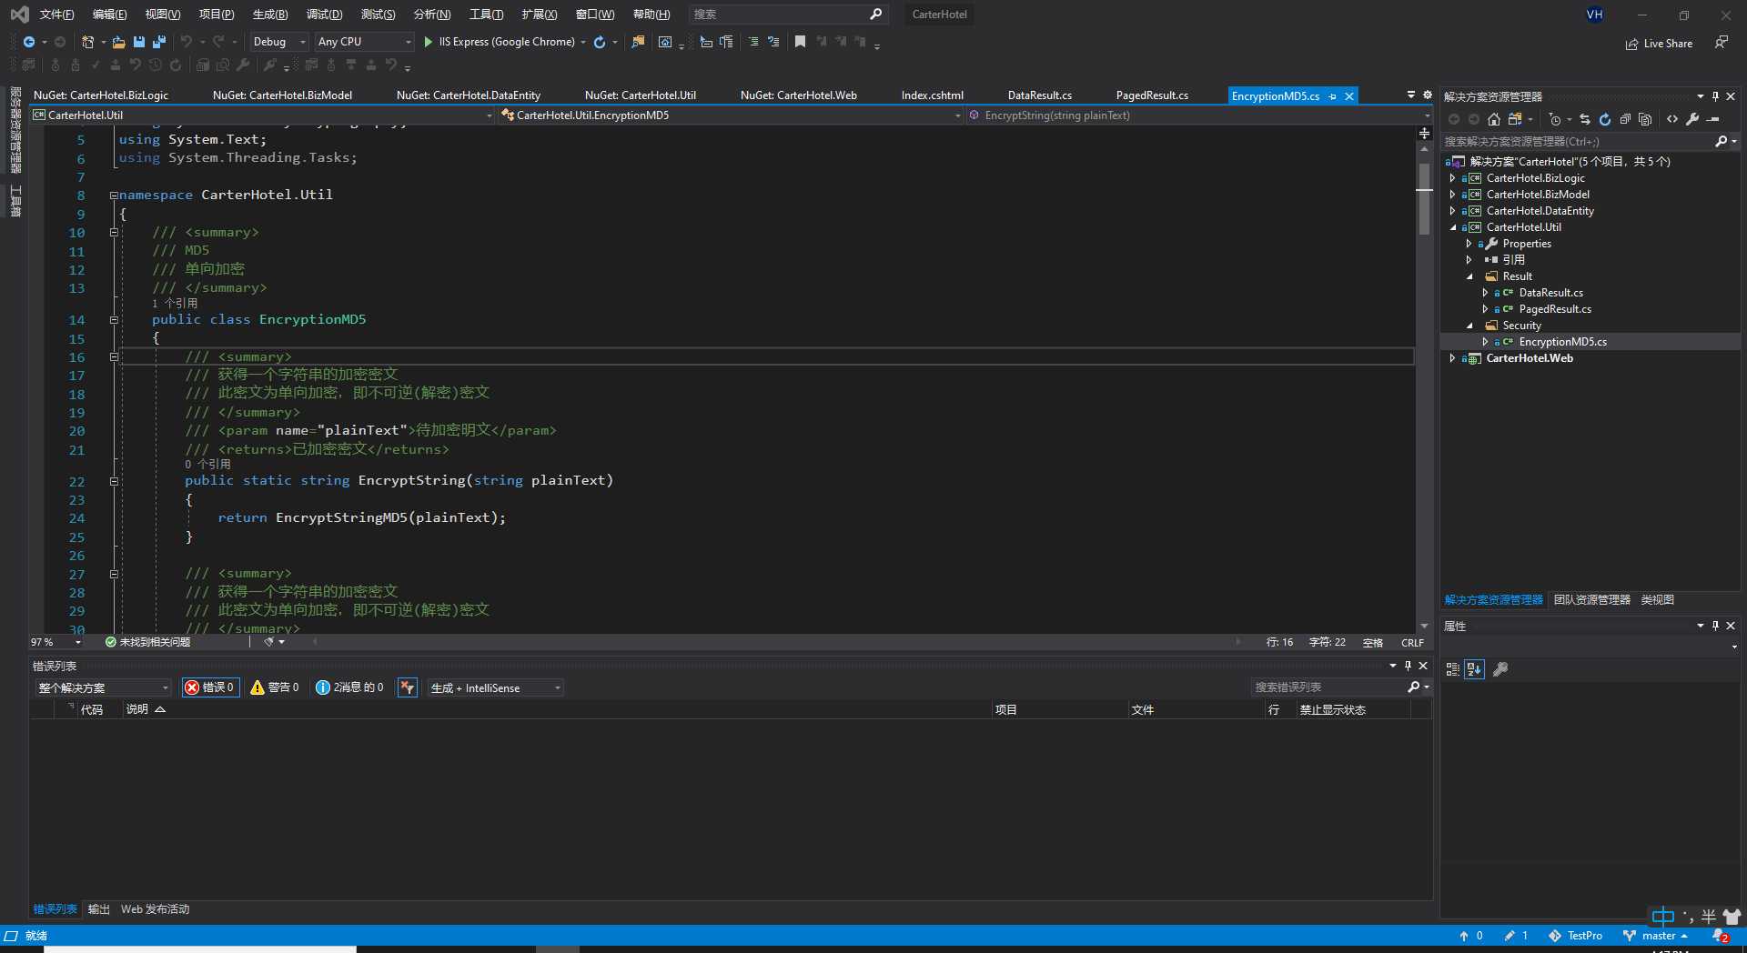Open properties via the wrench icon in Solution Explorer
The height and width of the screenshot is (953, 1747).
(x=1692, y=119)
